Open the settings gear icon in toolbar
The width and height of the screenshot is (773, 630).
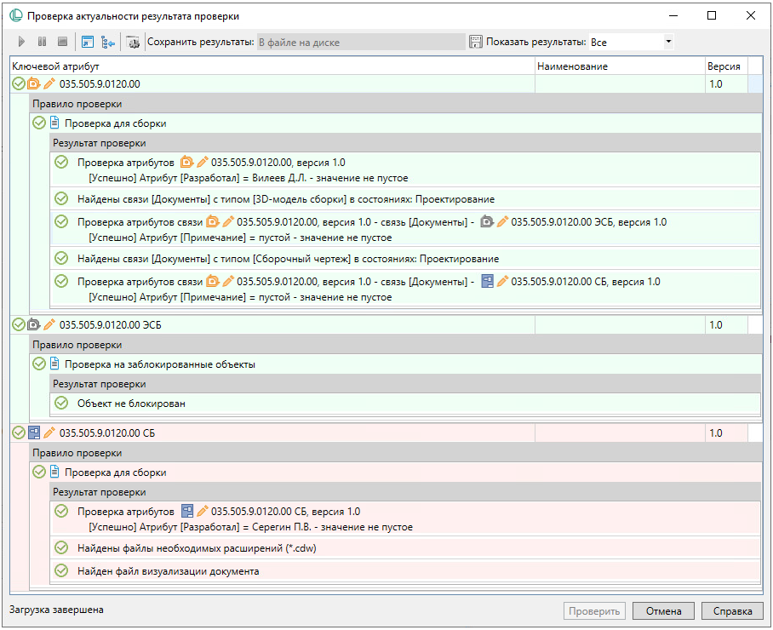[x=134, y=41]
